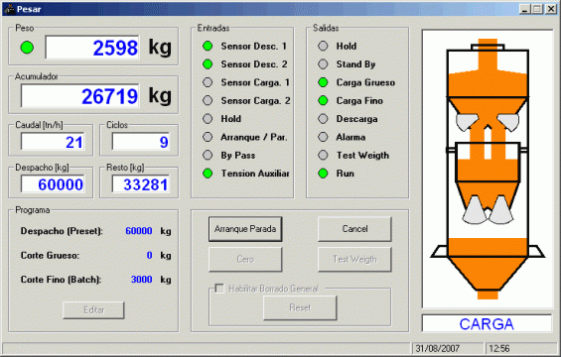Click the Corte Grueso value 0
This screenshot has height=357, width=561.
(x=150, y=255)
